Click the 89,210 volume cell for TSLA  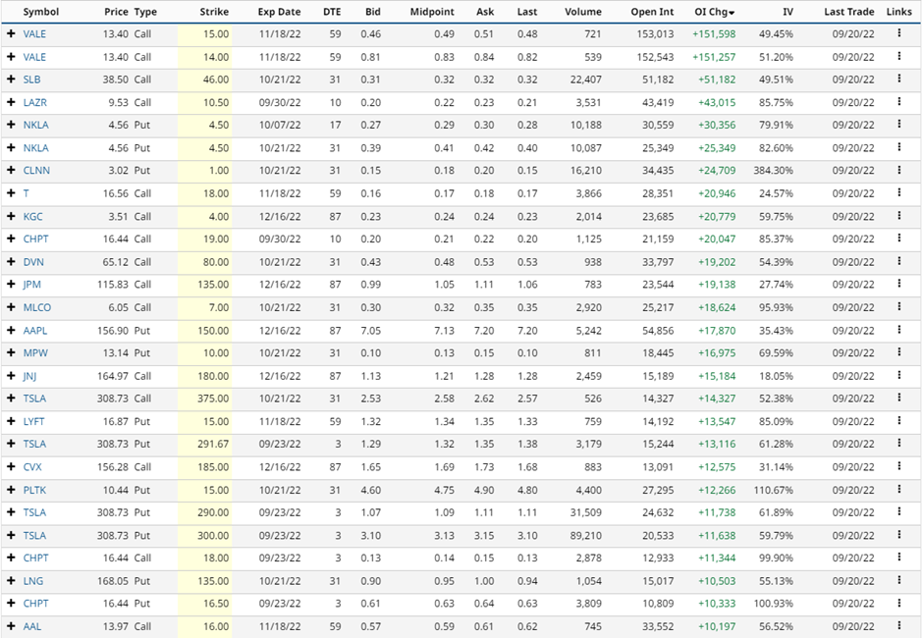click(586, 536)
